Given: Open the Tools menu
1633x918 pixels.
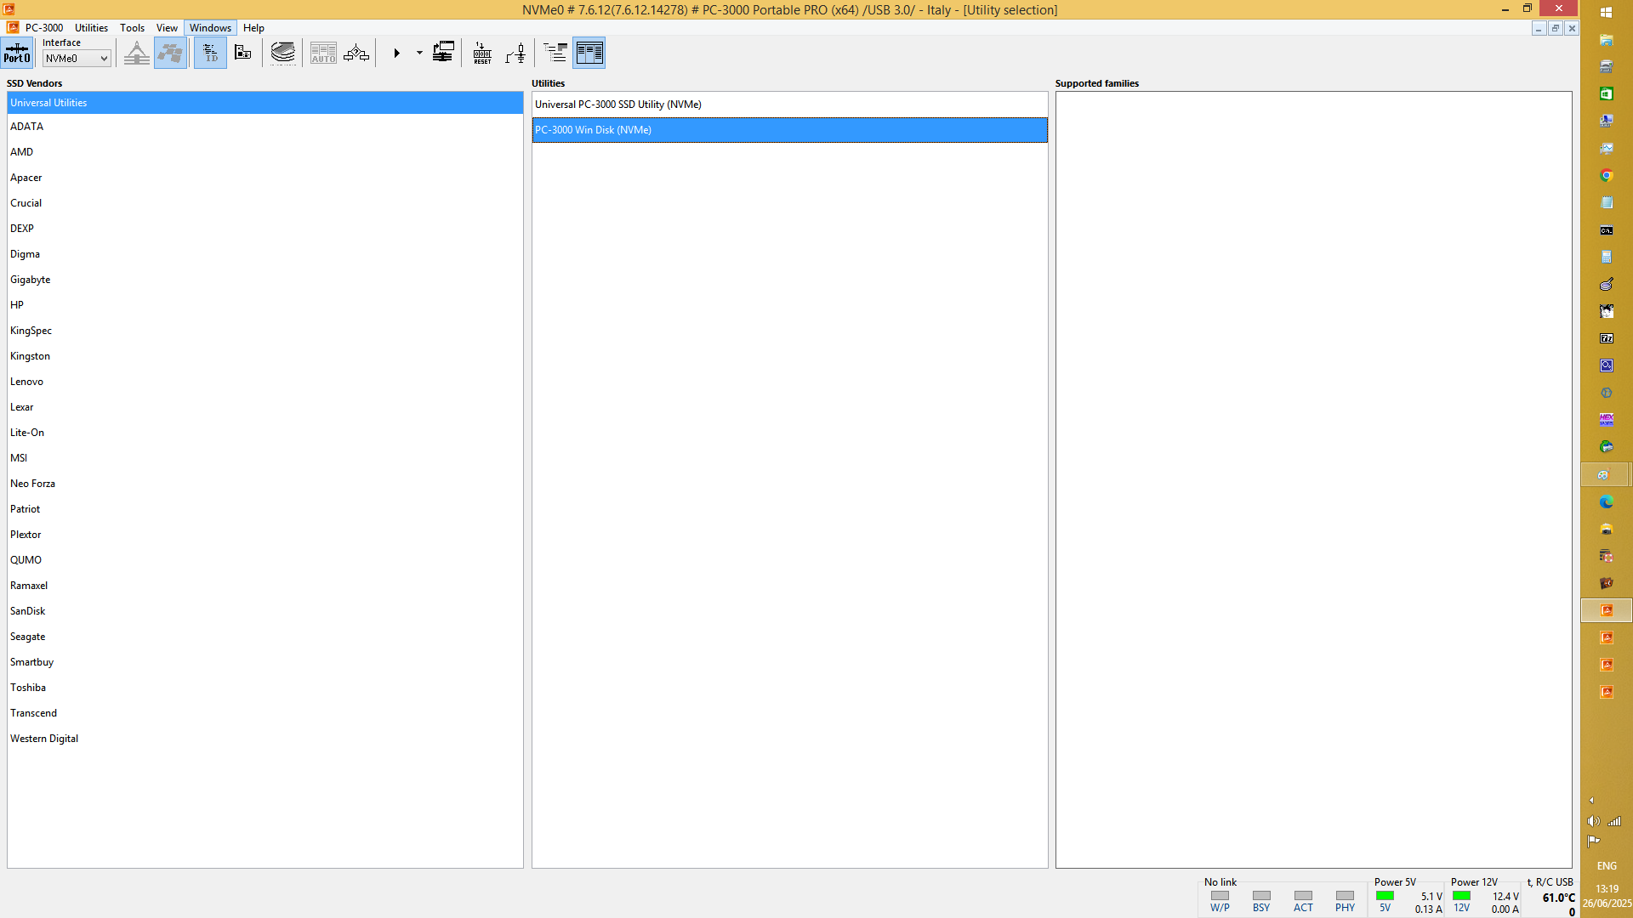Looking at the screenshot, I should pos(132,28).
